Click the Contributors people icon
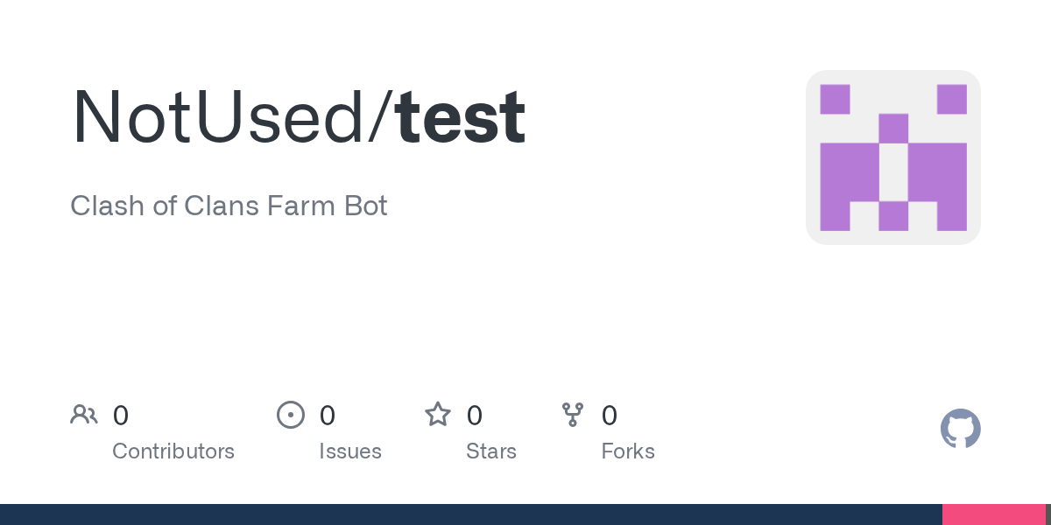 (x=84, y=415)
